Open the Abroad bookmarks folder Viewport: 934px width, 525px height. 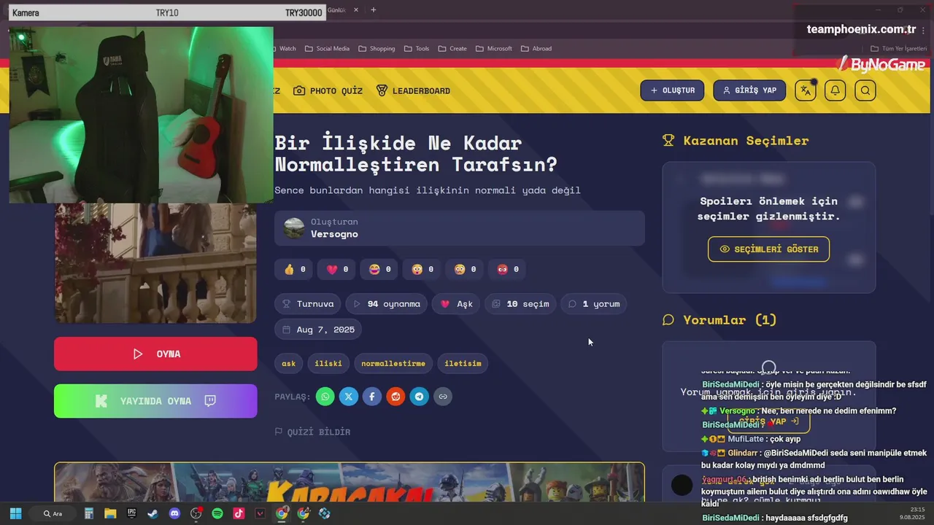coord(536,49)
